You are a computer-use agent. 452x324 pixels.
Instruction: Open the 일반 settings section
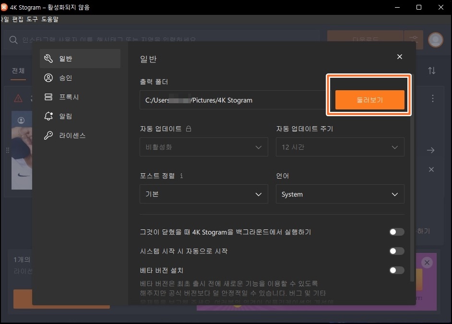[80, 59]
